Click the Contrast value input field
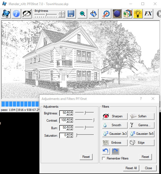The height and width of the screenshot is (174, 161). (63, 120)
